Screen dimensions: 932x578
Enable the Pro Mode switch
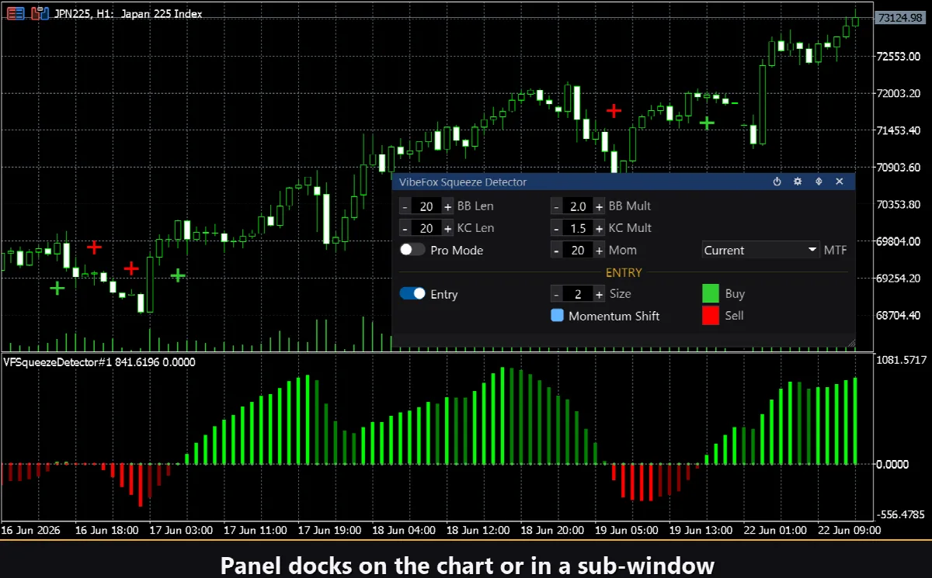(412, 250)
